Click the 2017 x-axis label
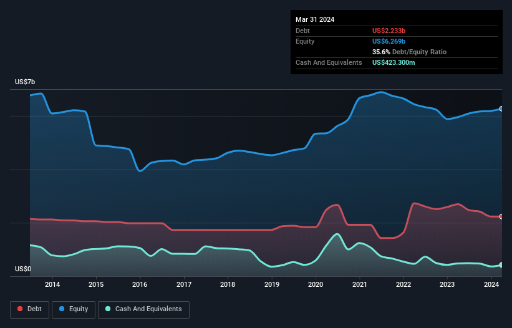 point(184,284)
